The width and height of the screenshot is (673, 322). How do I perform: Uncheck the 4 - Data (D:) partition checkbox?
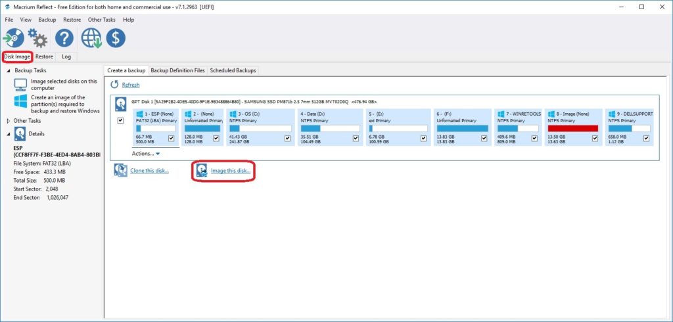coord(356,138)
